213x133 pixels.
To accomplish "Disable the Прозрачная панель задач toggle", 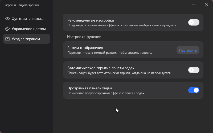I will pos(194,90).
